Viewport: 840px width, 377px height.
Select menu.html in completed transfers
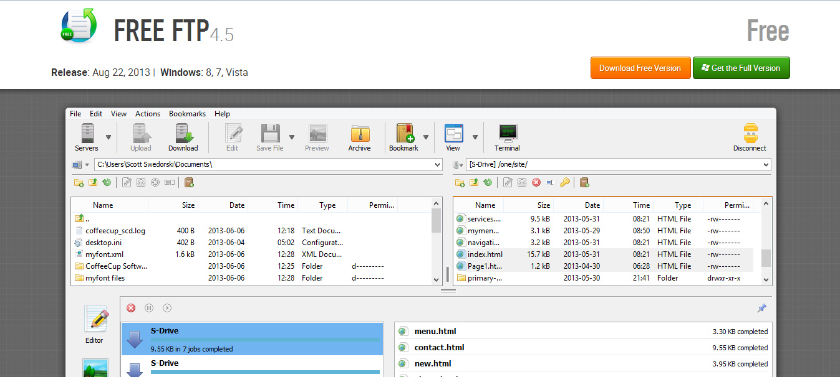click(x=435, y=332)
